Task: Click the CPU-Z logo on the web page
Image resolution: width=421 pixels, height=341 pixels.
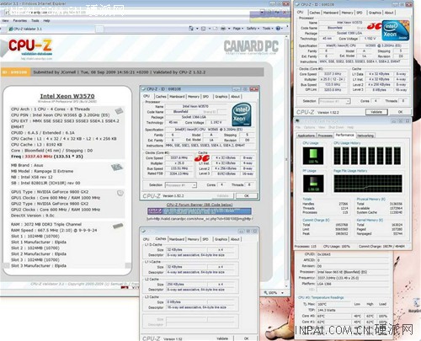Action: (x=30, y=46)
